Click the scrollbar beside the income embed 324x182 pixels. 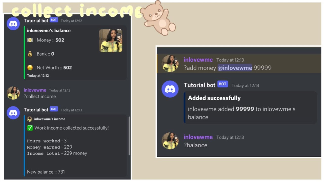point(129,136)
